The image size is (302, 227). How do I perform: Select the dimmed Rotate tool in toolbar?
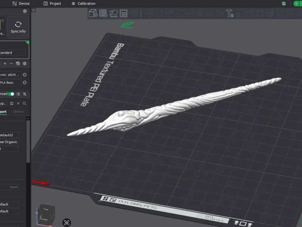(x=159, y=14)
